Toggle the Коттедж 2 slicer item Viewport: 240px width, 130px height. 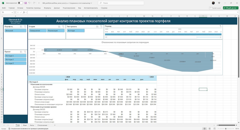click(x=15, y=60)
